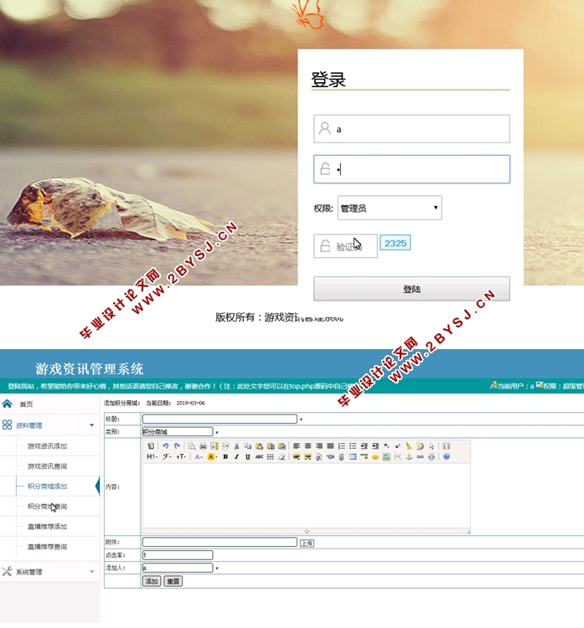Focus the 附件 attachment input field
The image size is (584, 628).
(x=220, y=542)
